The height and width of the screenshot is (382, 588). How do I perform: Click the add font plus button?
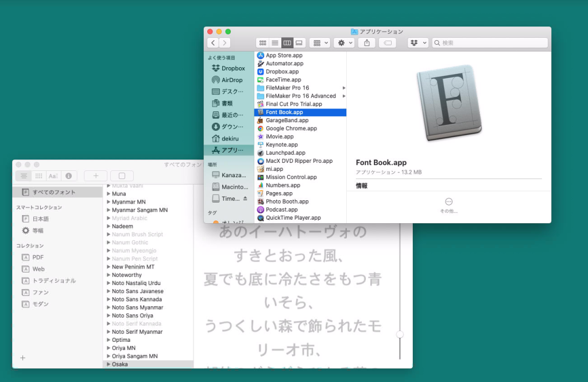click(95, 176)
